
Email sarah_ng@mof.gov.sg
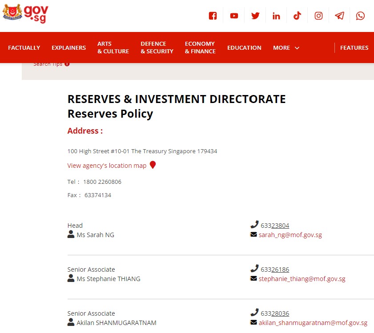coord(290,235)
